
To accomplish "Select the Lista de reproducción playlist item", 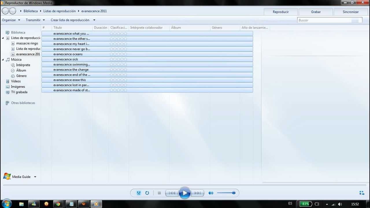I will (x=28, y=49).
